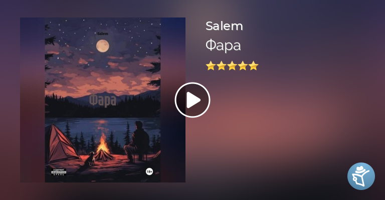Viewport: 385px width, 200px height.
Task: Rate five stars with the last star
Action: tap(253, 66)
